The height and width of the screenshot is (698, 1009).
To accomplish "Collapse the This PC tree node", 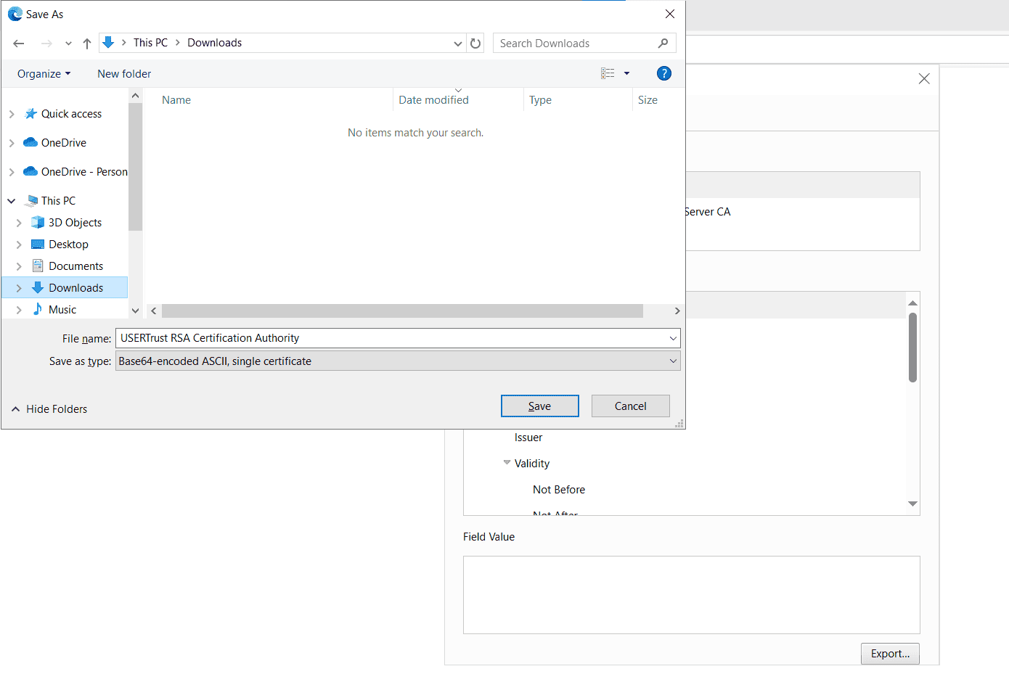I will coord(11,200).
